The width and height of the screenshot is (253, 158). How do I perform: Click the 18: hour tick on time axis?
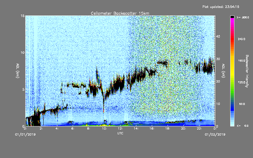click(168, 129)
